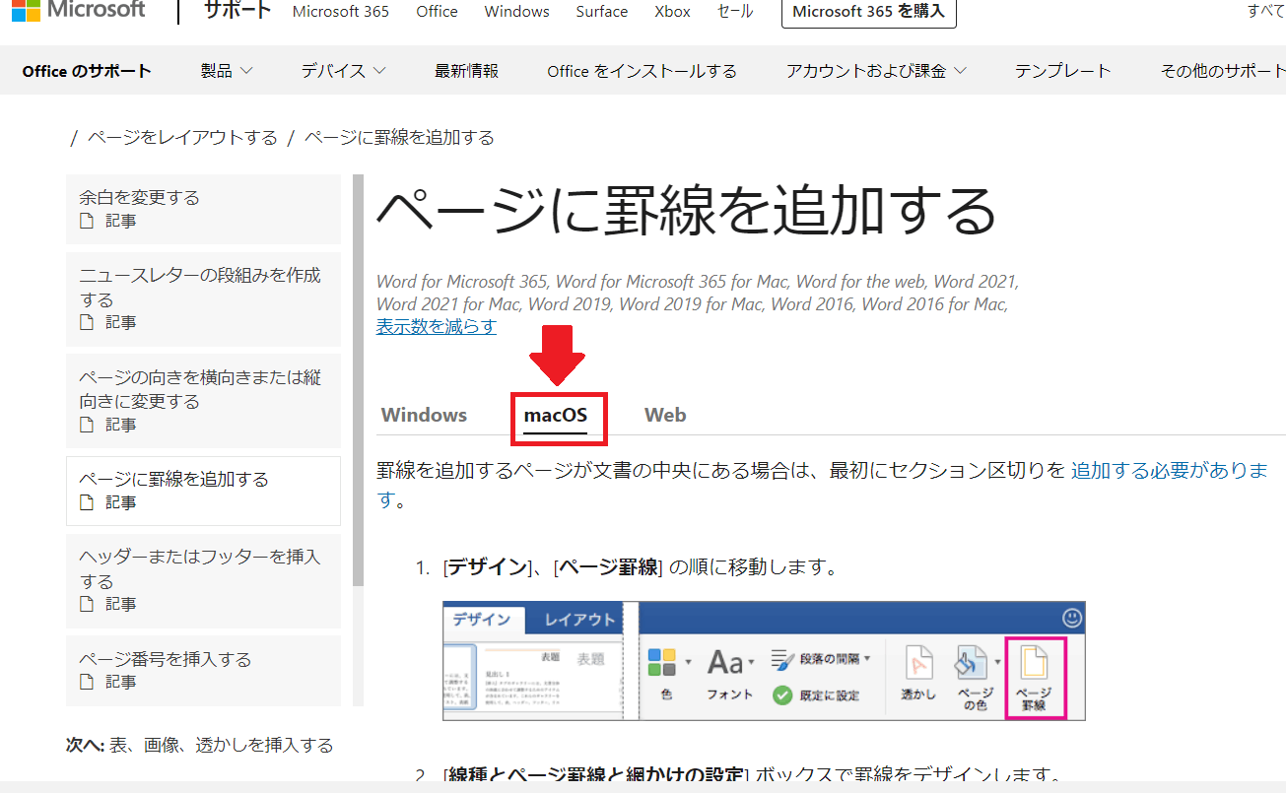Click document icon under 余白を変更する

click(87, 221)
